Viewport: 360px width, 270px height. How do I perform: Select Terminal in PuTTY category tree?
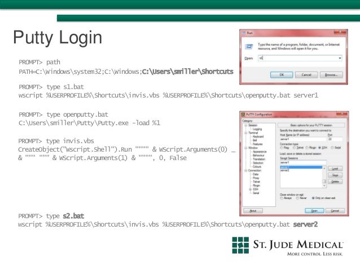253,133
